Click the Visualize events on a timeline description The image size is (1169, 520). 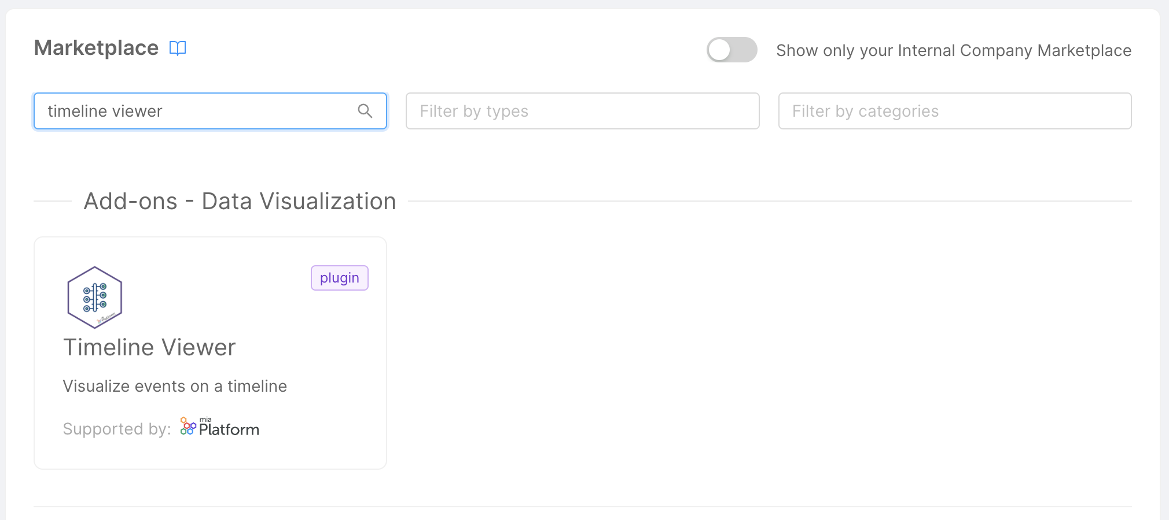click(175, 386)
